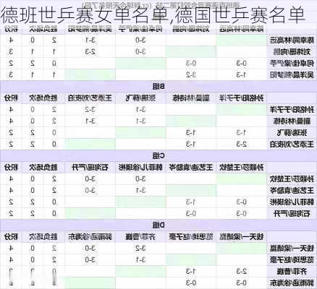The width and height of the screenshot is (317, 289).
Task: Click column header 齐菲/曹巍 in group D
Action: (140, 237)
